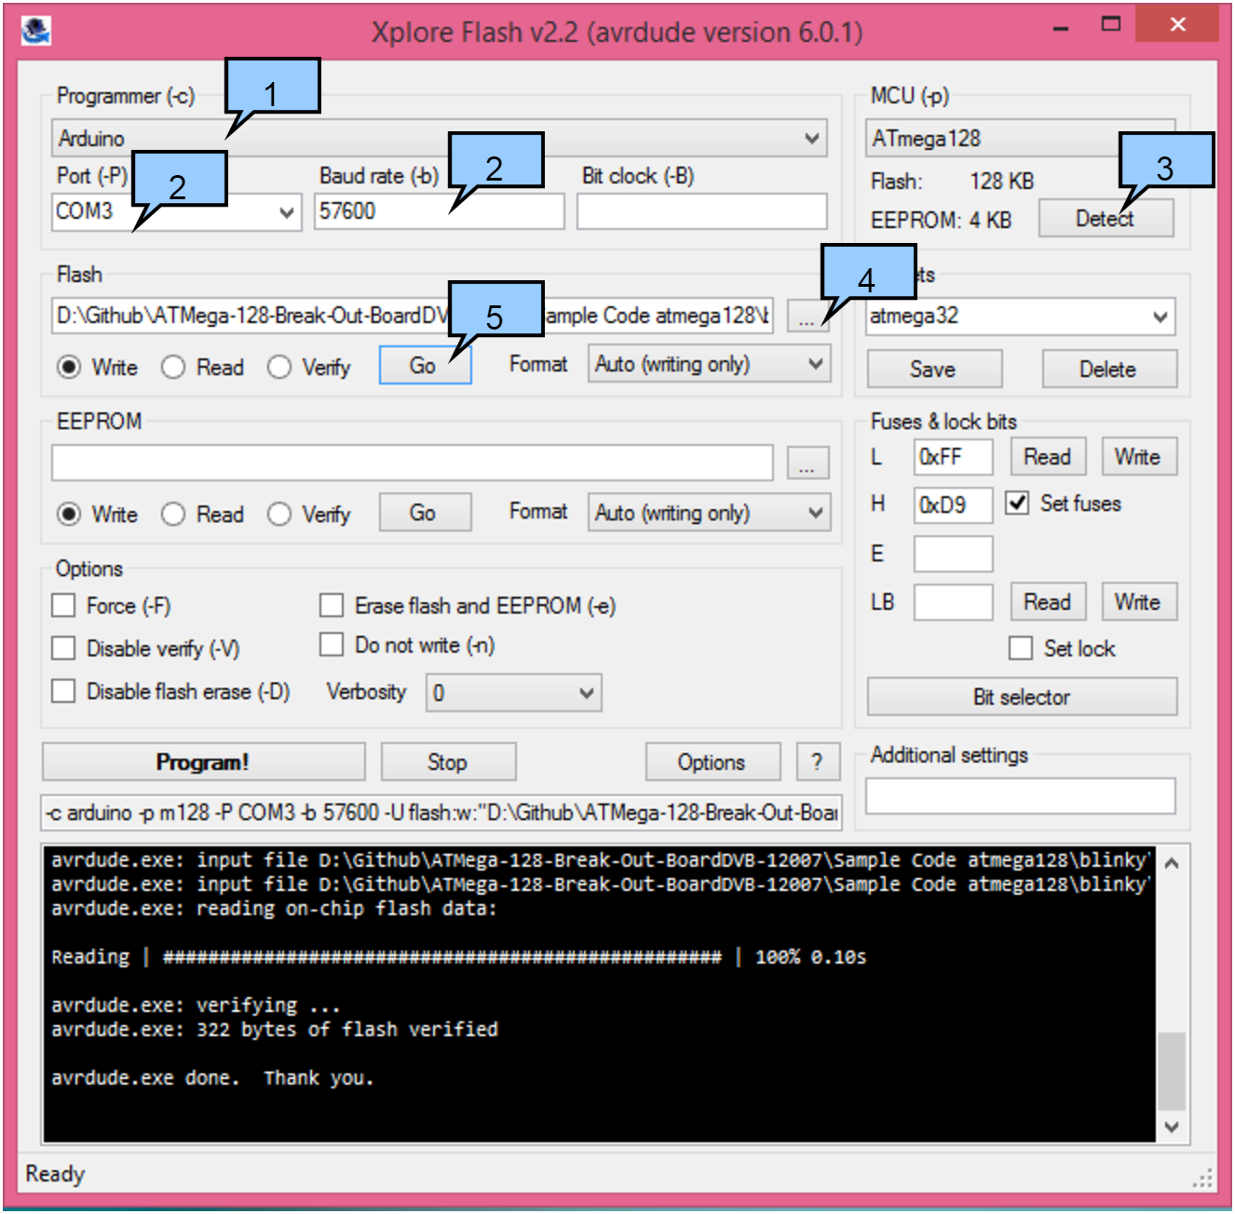Click Detect to identify the MCU
The height and width of the screenshot is (1214, 1235).
pyautogui.click(x=1105, y=220)
